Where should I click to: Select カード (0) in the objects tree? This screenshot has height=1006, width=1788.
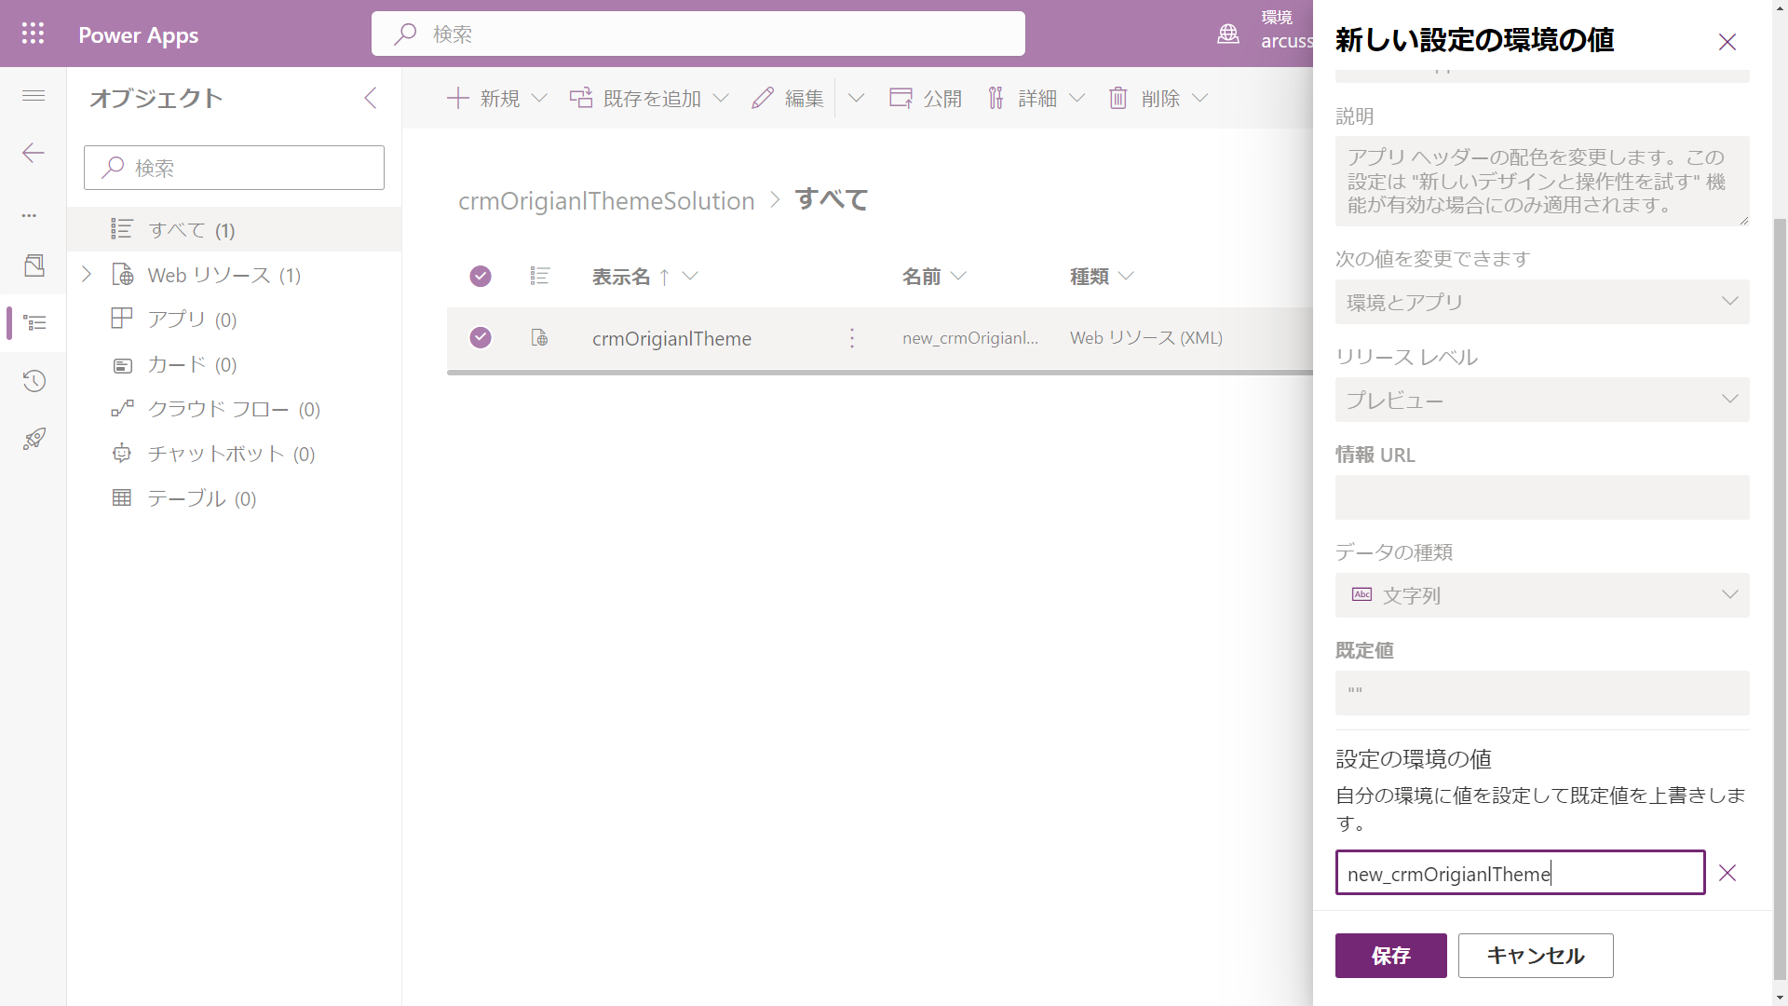click(x=235, y=364)
